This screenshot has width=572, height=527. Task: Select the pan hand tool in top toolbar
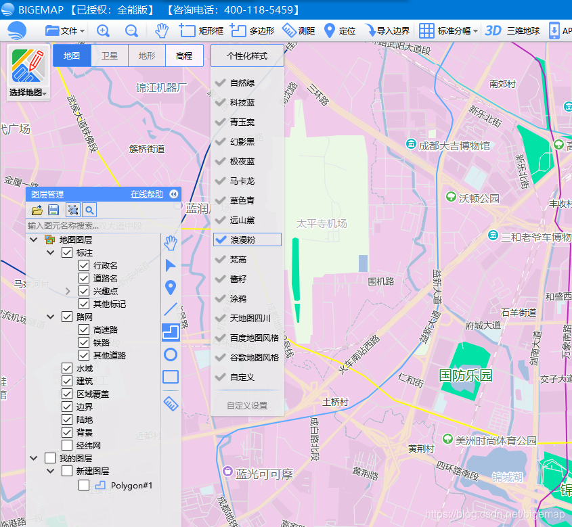pos(161,31)
